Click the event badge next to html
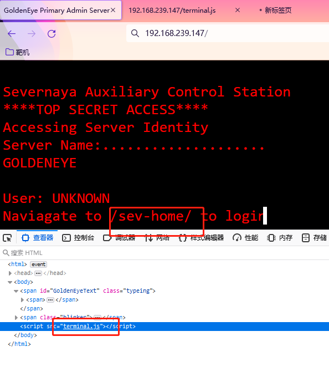 [38, 264]
